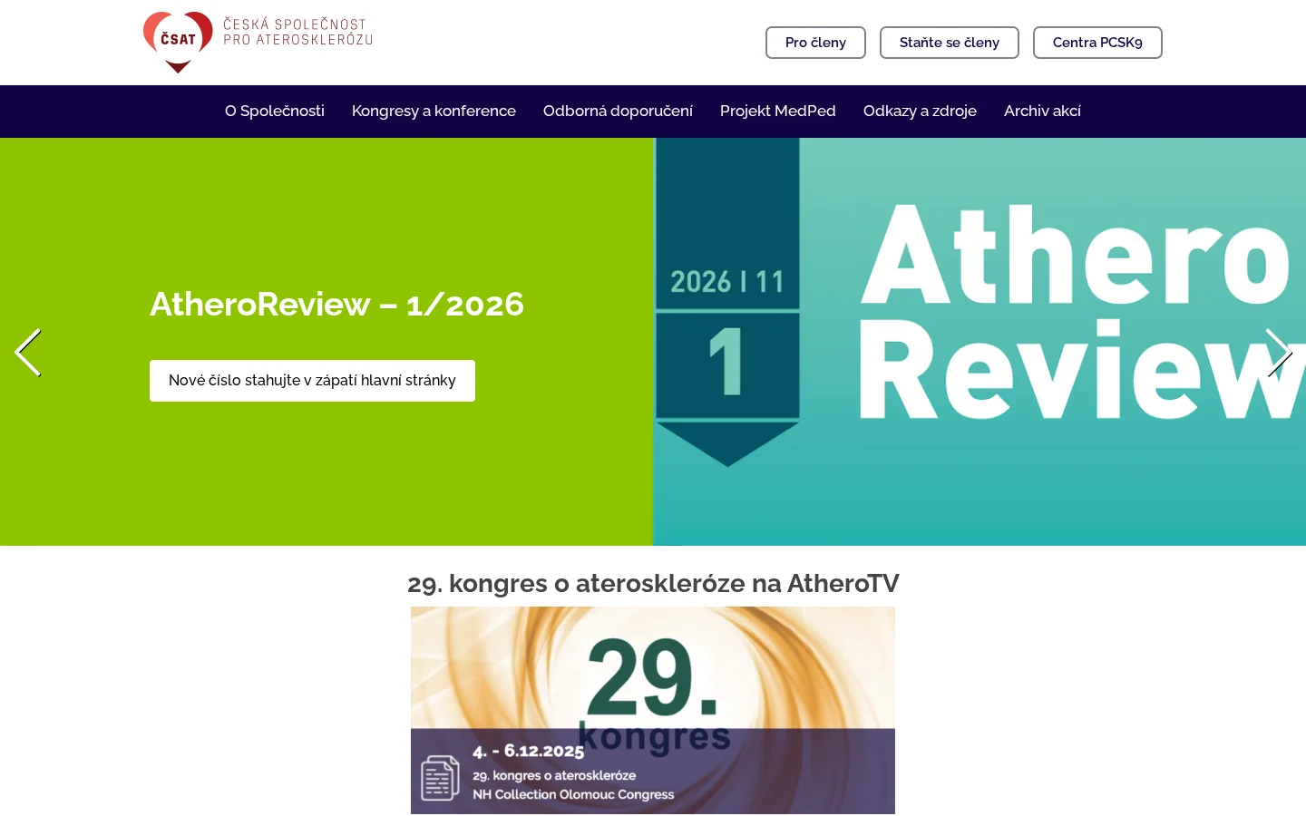Open O Společnosti menu
Screen dimensions: 1306x816
[275, 111]
